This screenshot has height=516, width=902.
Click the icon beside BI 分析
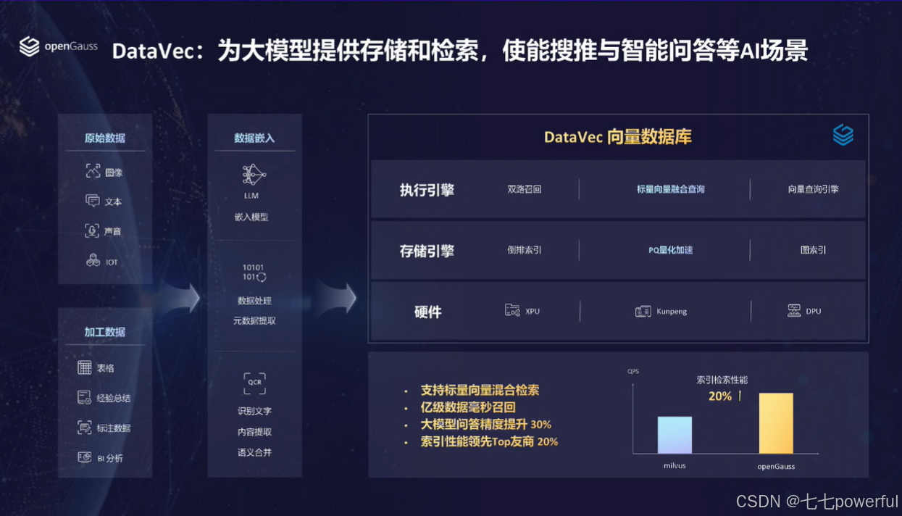point(85,457)
